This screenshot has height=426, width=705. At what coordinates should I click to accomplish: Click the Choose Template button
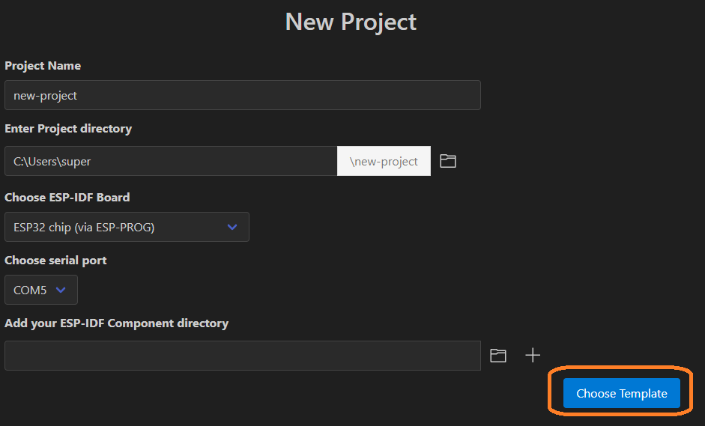(x=621, y=393)
